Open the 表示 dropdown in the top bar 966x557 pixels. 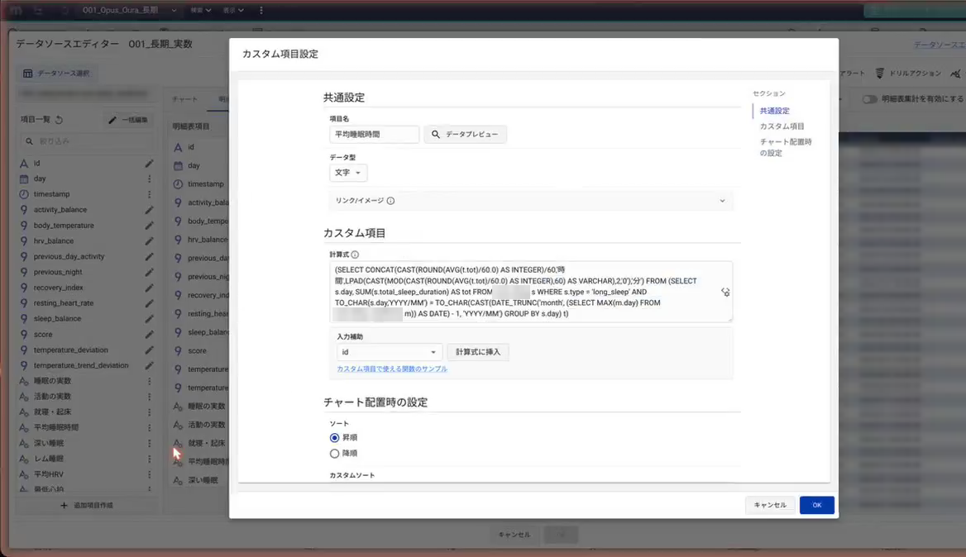click(233, 11)
